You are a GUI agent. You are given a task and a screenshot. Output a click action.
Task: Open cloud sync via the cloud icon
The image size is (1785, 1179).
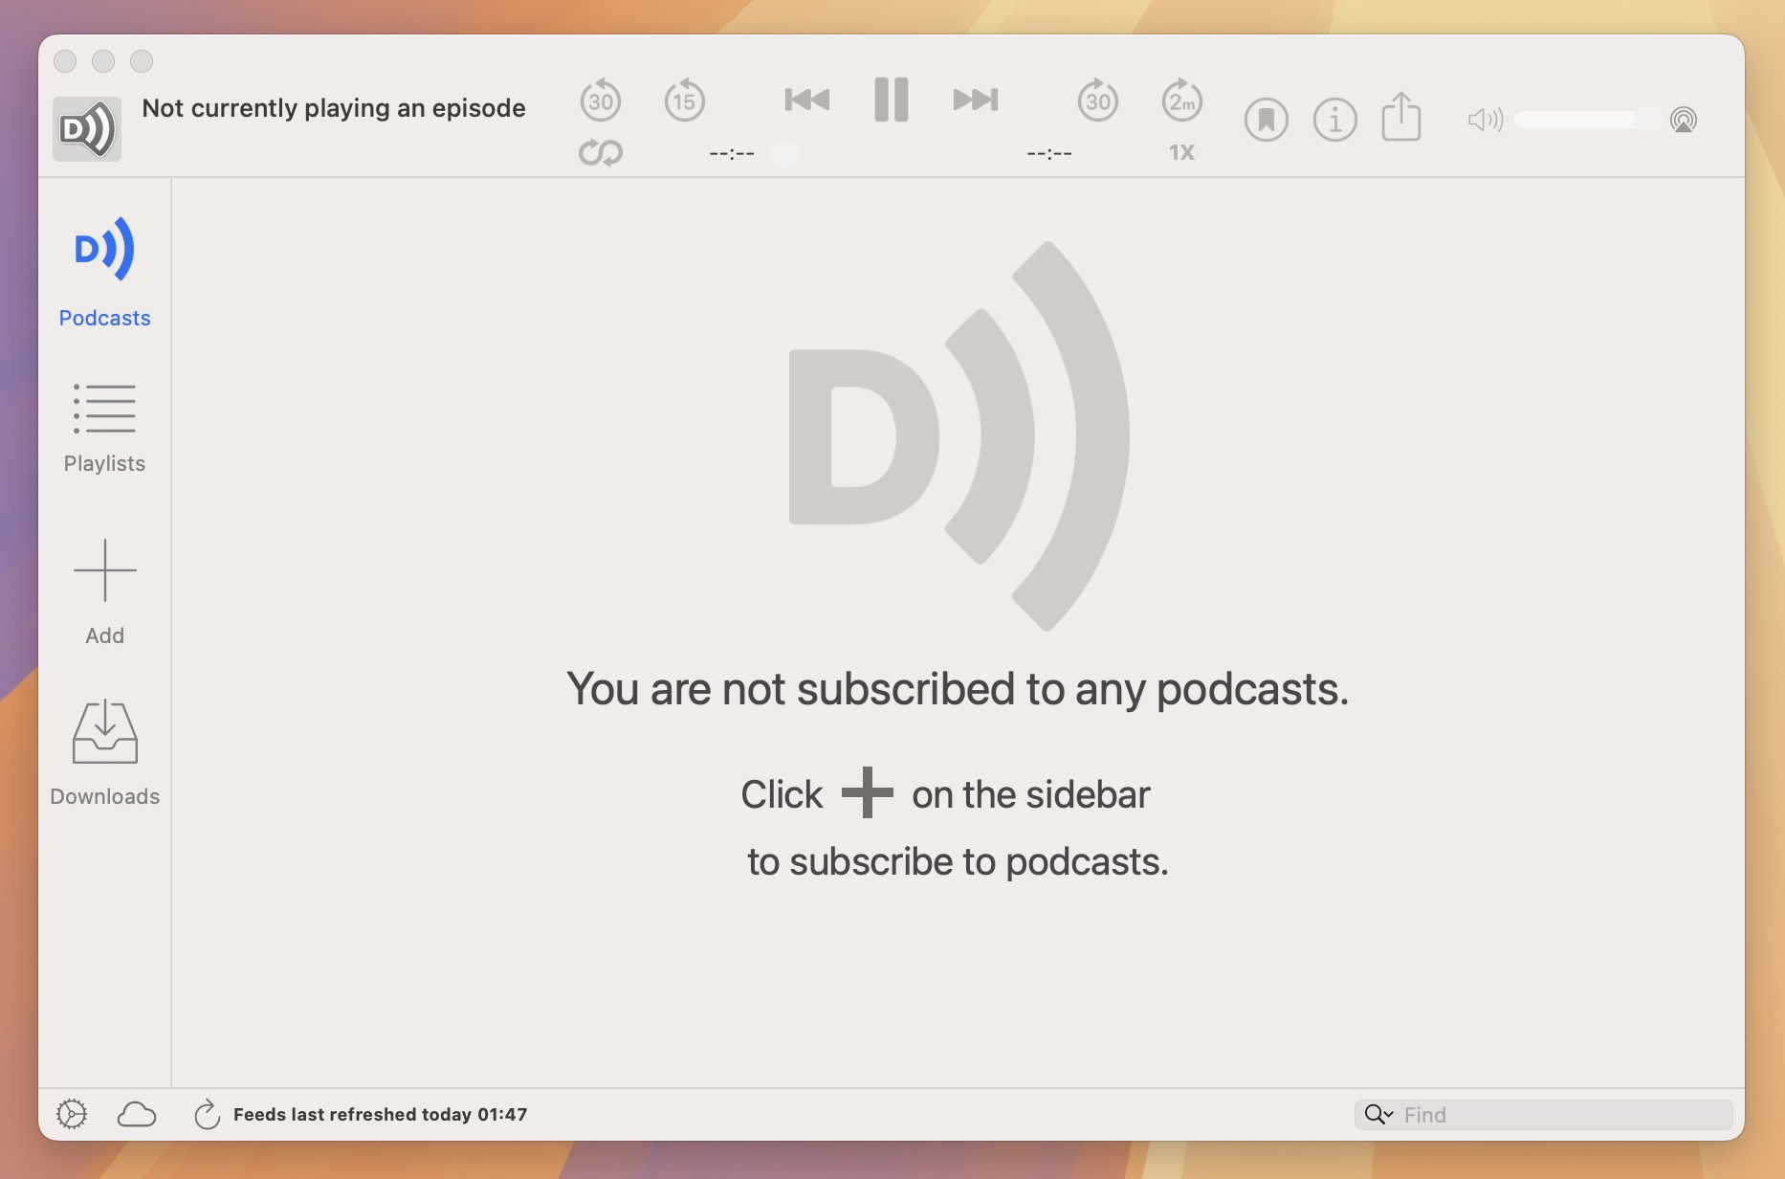point(136,1113)
